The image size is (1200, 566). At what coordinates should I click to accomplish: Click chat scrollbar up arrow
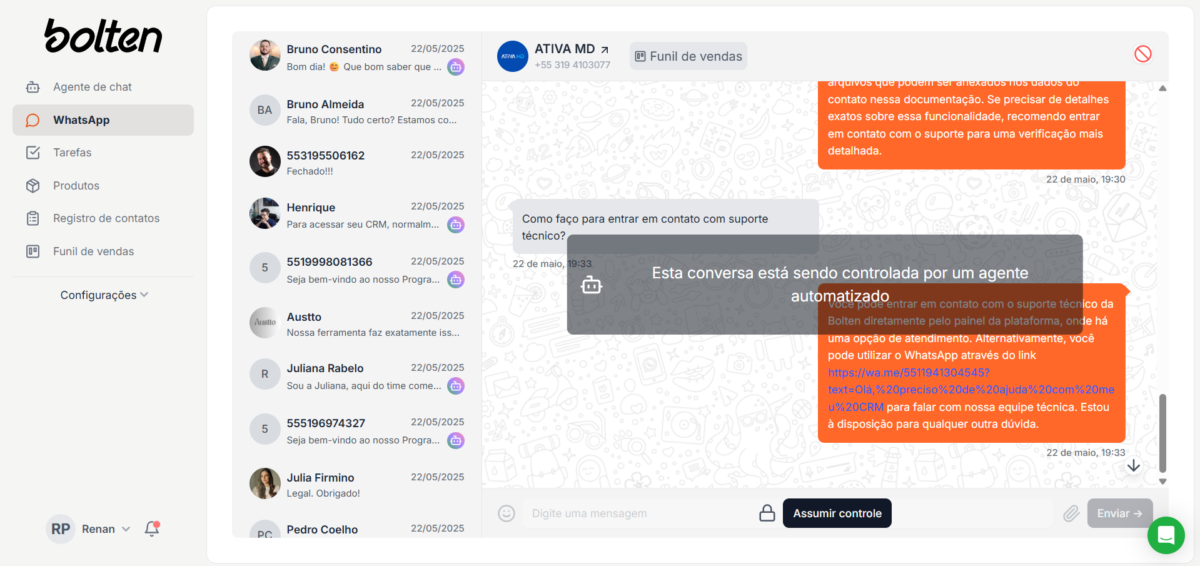pos(1162,88)
